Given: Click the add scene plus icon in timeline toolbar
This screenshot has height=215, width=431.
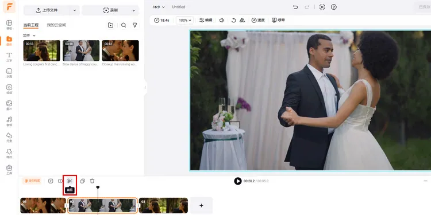Looking at the screenshot, I should point(51,181).
